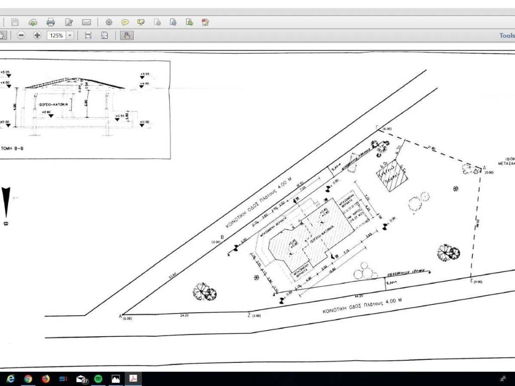Toggle fit one full page view
The image size is (515, 386).
[x=105, y=35]
